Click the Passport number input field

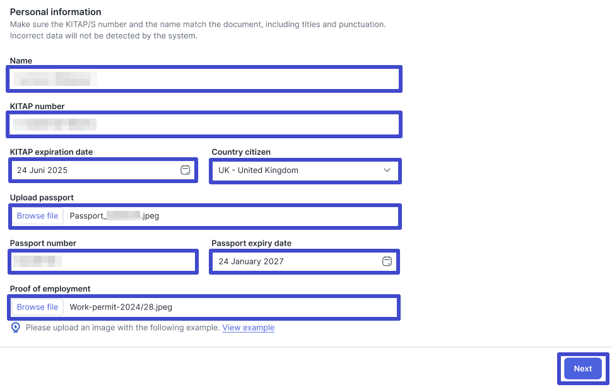tap(103, 261)
